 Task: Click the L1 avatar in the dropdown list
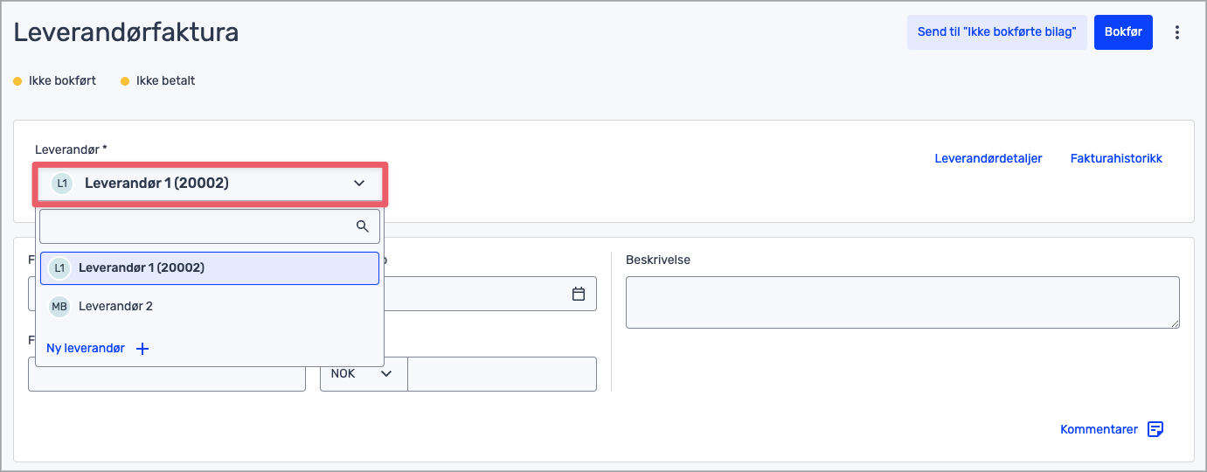click(59, 268)
